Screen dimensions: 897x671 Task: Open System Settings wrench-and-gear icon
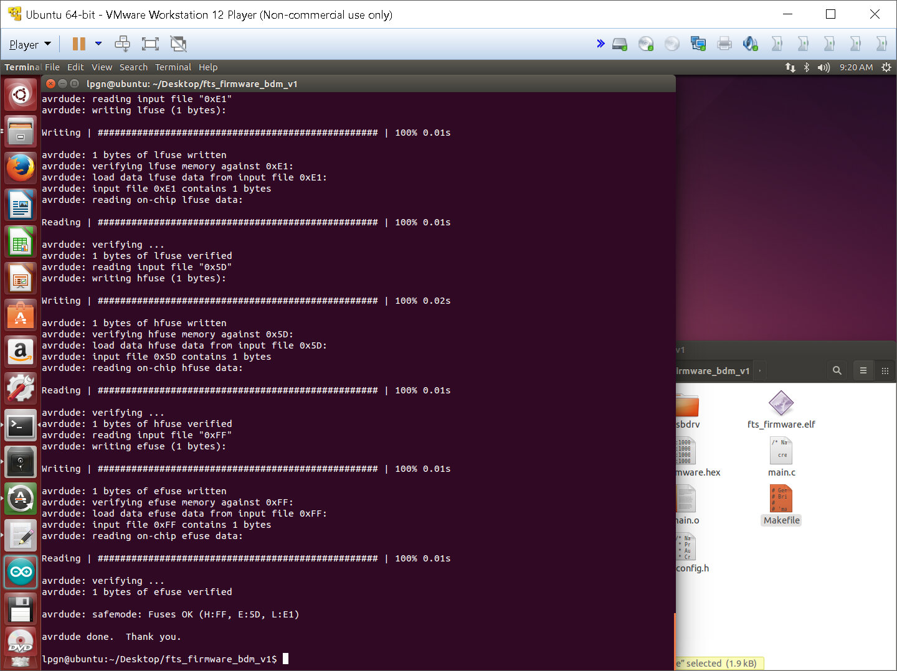tap(21, 389)
